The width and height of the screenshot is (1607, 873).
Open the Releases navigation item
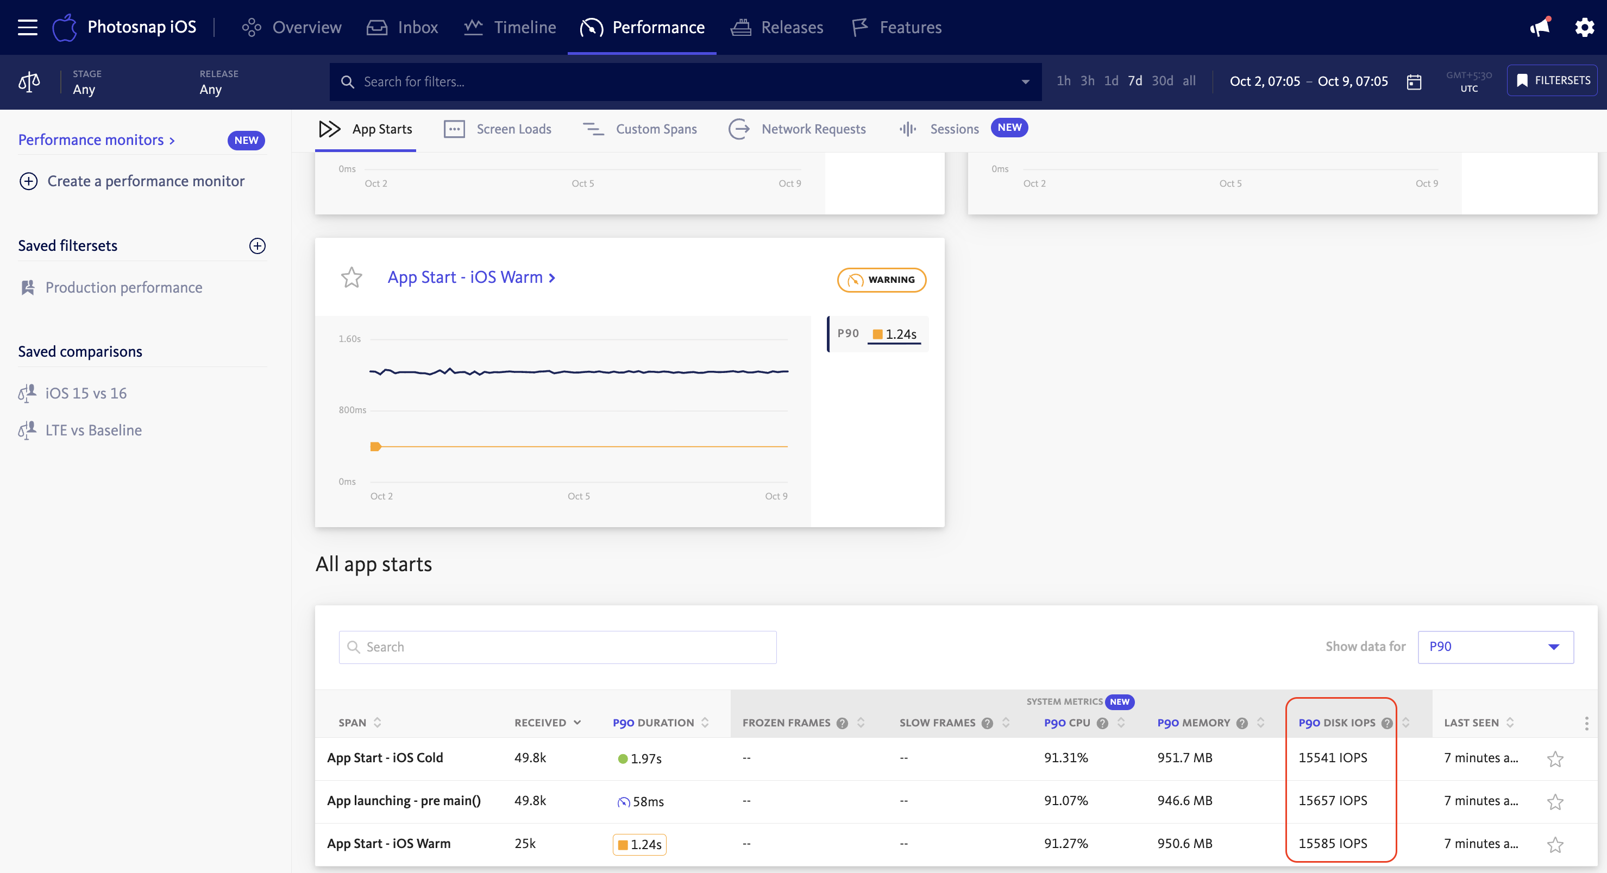(777, 28)
